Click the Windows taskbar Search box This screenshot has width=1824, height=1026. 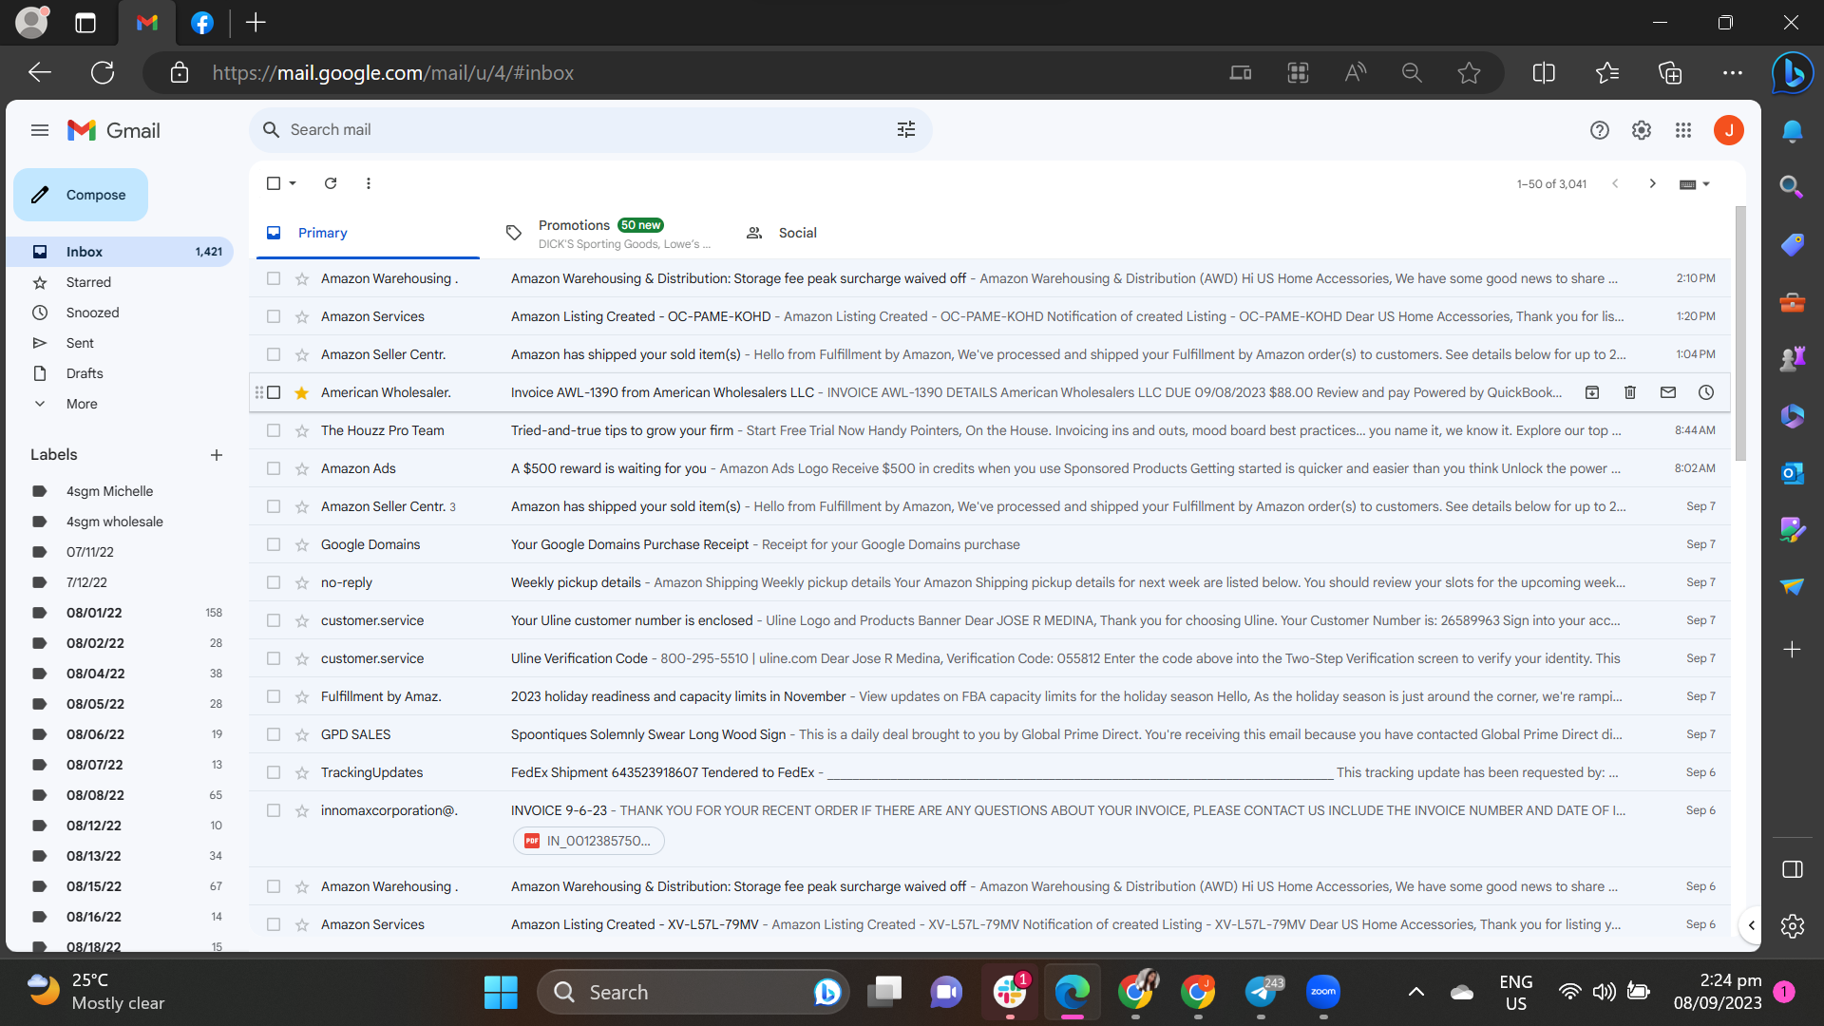pos(693,992)
